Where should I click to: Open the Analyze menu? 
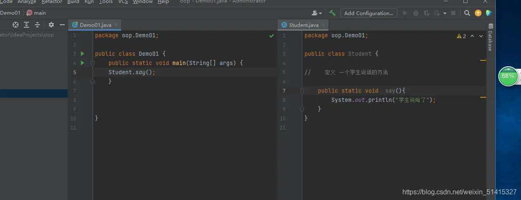[x=26, y=2]
